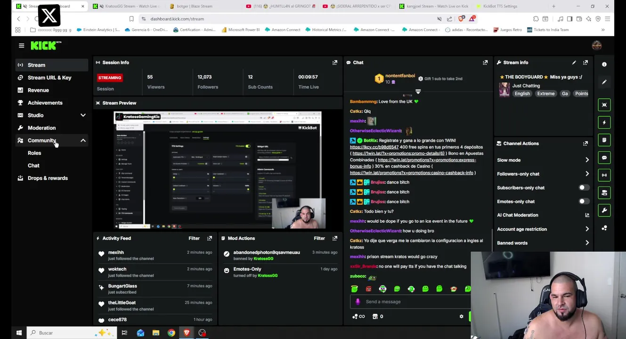Viewport: 626px width, 339px height.
Task: Click the Buscar taskbar search box
Action: 71,333
